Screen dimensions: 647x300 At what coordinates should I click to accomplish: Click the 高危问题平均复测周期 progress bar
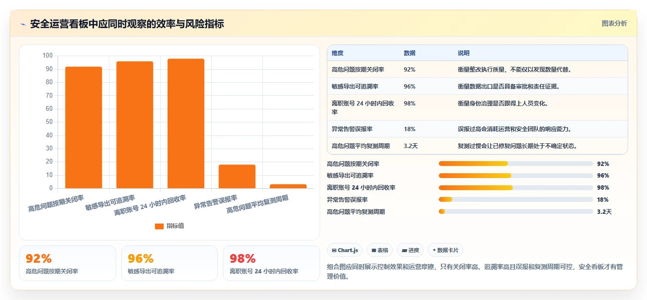516,211
